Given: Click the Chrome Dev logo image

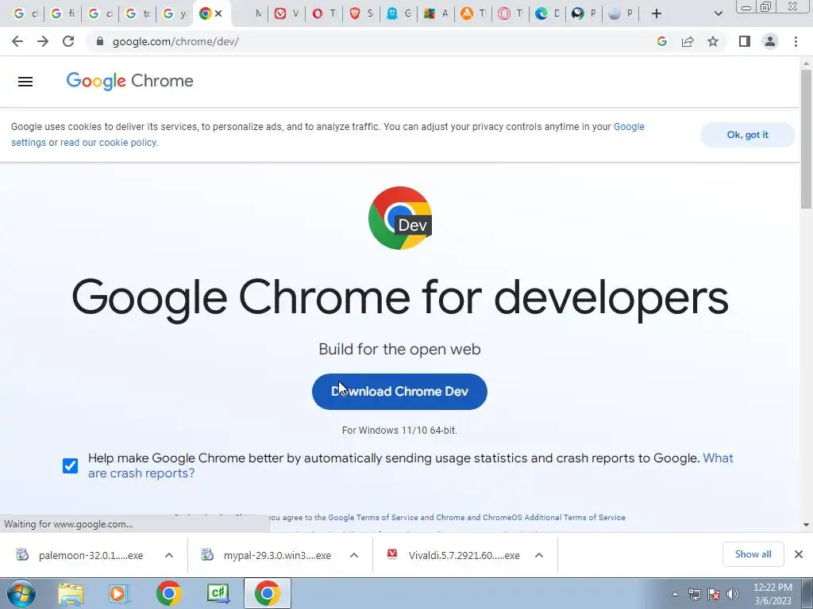Looking at the screenshot, I should pyautogui.click(x=400, y=218).
